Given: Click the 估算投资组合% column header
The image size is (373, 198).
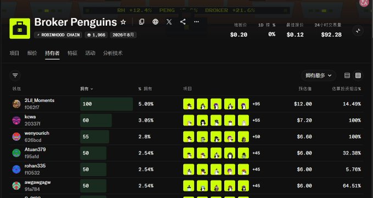Looking at the screenshot, I should pos(347,89).
